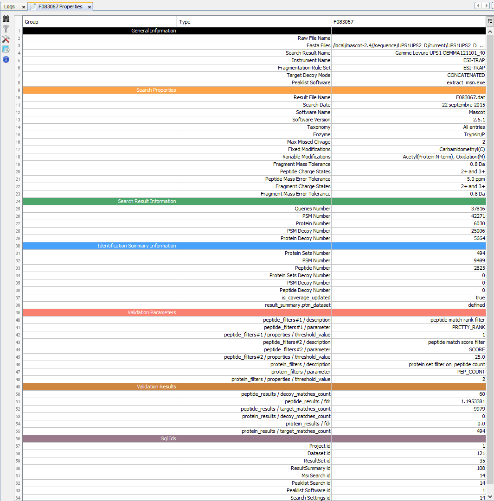The image size is (494, 501).
Task: Select the Search Result Name value
Action: point(409,53)
